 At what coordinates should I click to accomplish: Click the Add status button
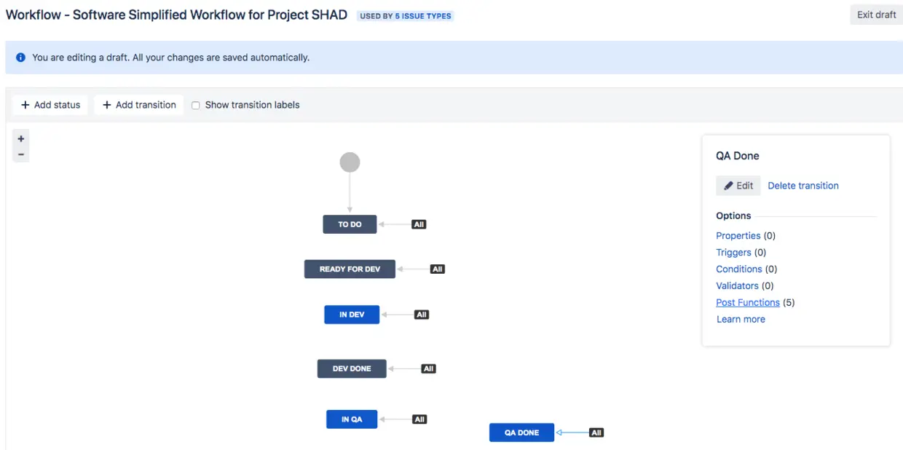[50, 105]
